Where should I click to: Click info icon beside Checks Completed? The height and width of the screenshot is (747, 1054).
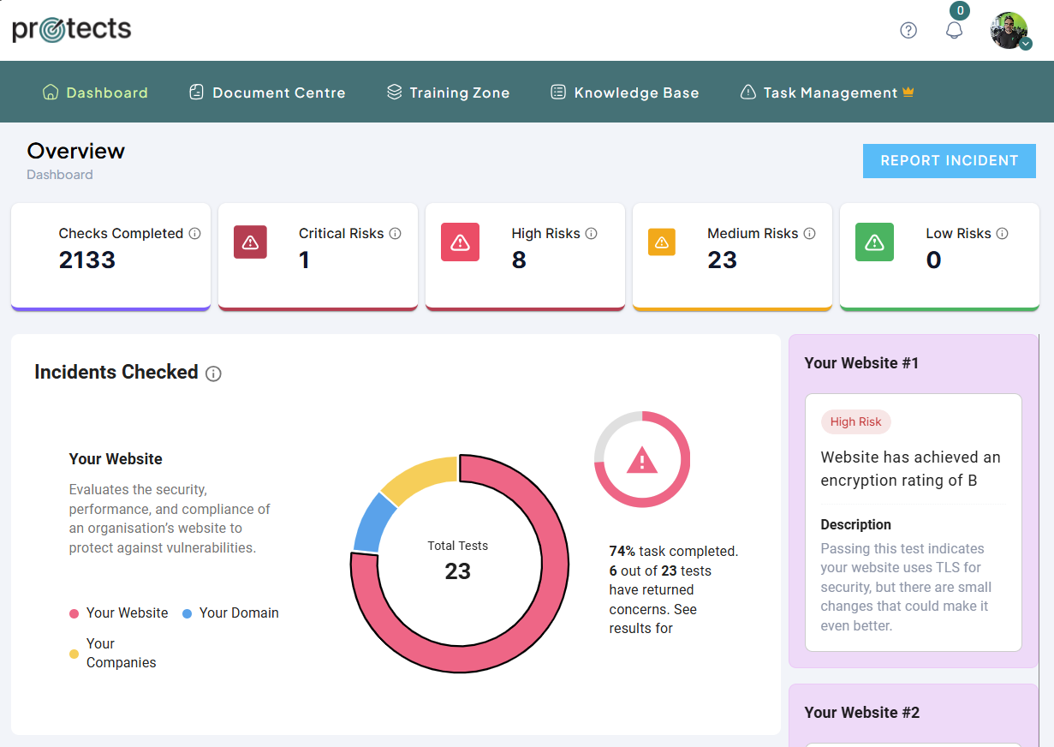point(195,234)
